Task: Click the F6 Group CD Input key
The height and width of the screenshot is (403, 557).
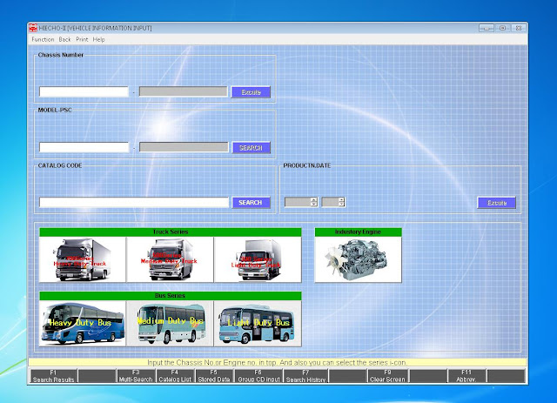Action: tap(258, 376)
